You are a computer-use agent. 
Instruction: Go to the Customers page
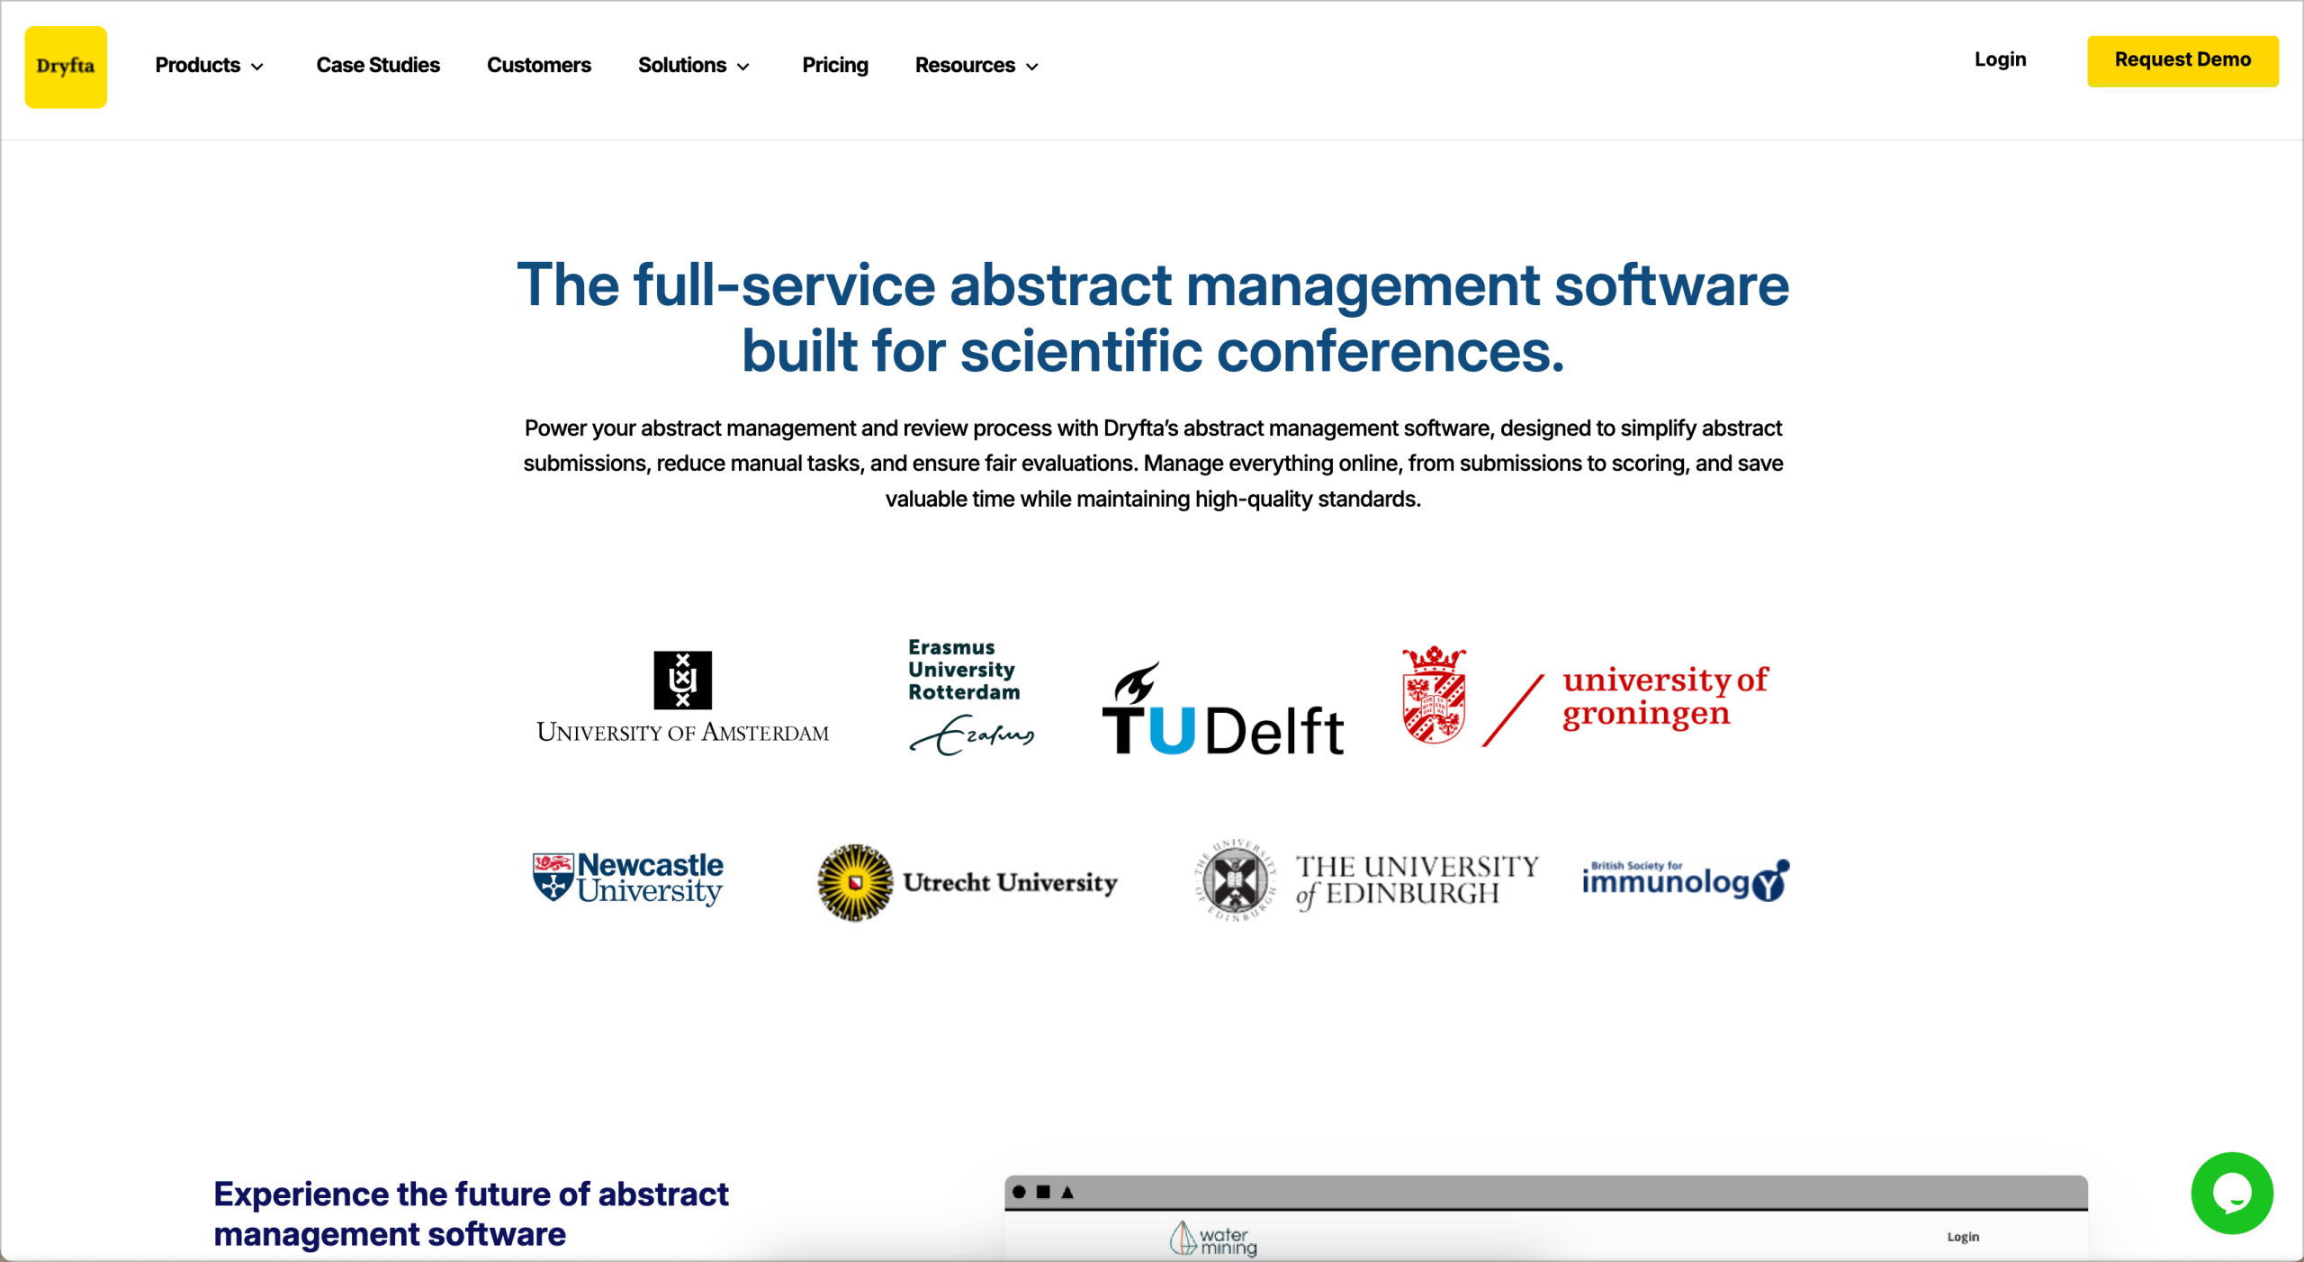coord(538,66)
